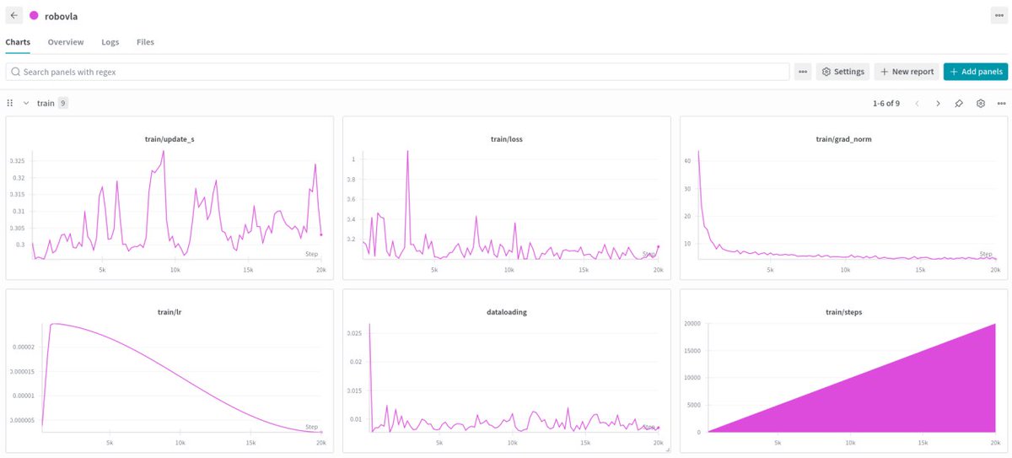Click the 20000 axis label in train/steps
This screenshot has height=458, width=1012.
(693, 324)
